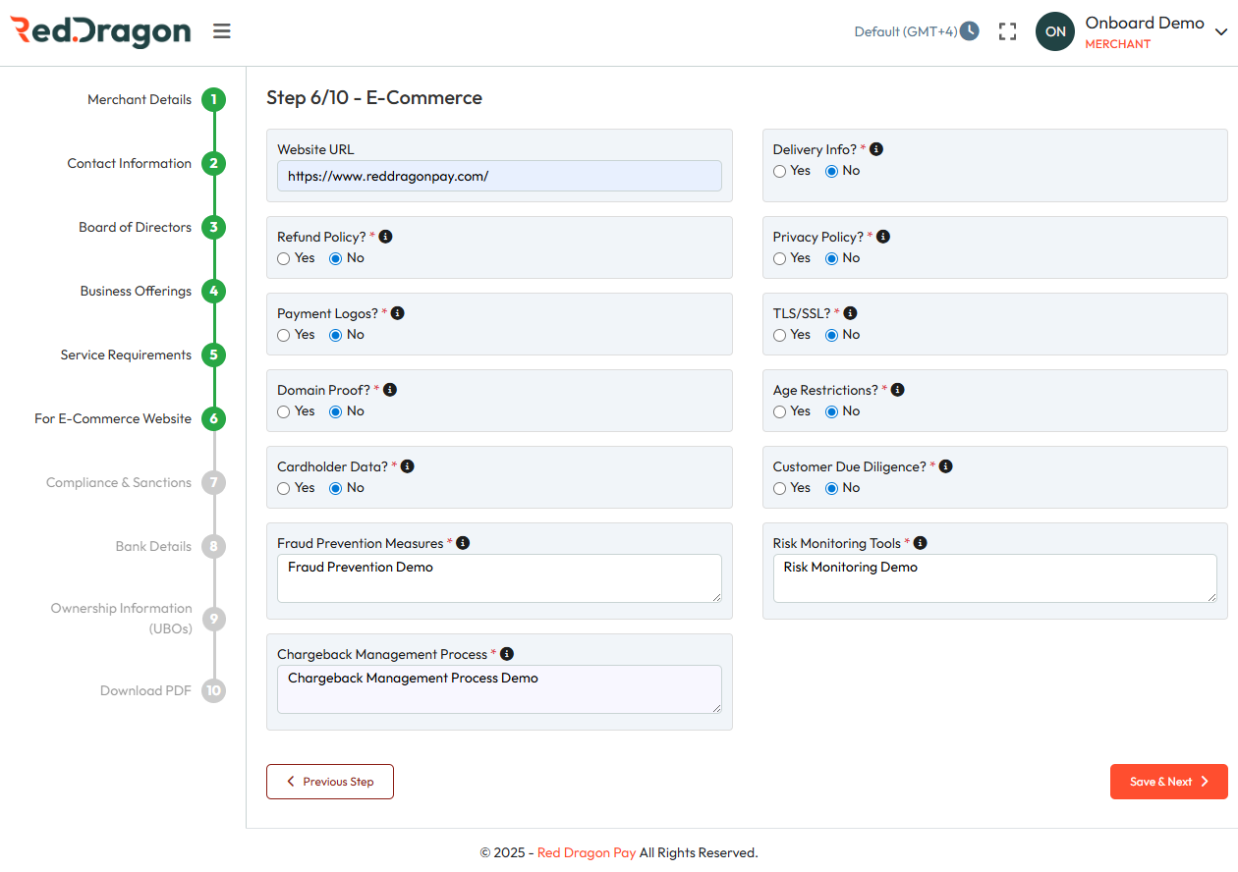This screenshot has width=1238, height=872.
Task: Open info icon for Cardholder Data
Action: point(408,466)
